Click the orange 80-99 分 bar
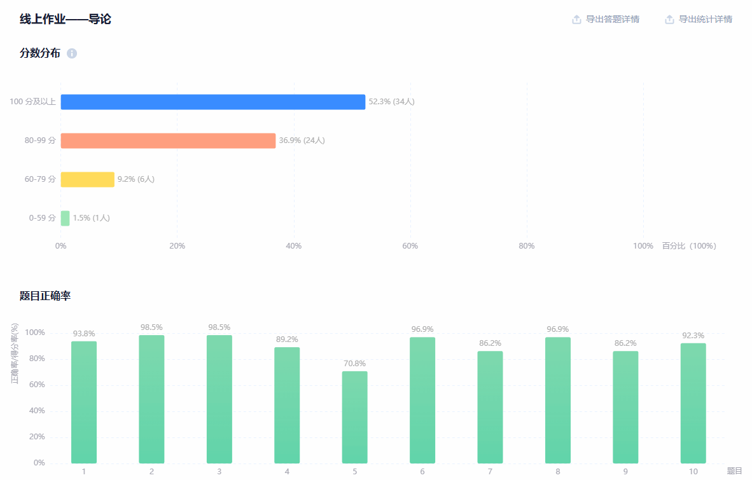Viewport: 752px width, 480px height. click(168, 141)
